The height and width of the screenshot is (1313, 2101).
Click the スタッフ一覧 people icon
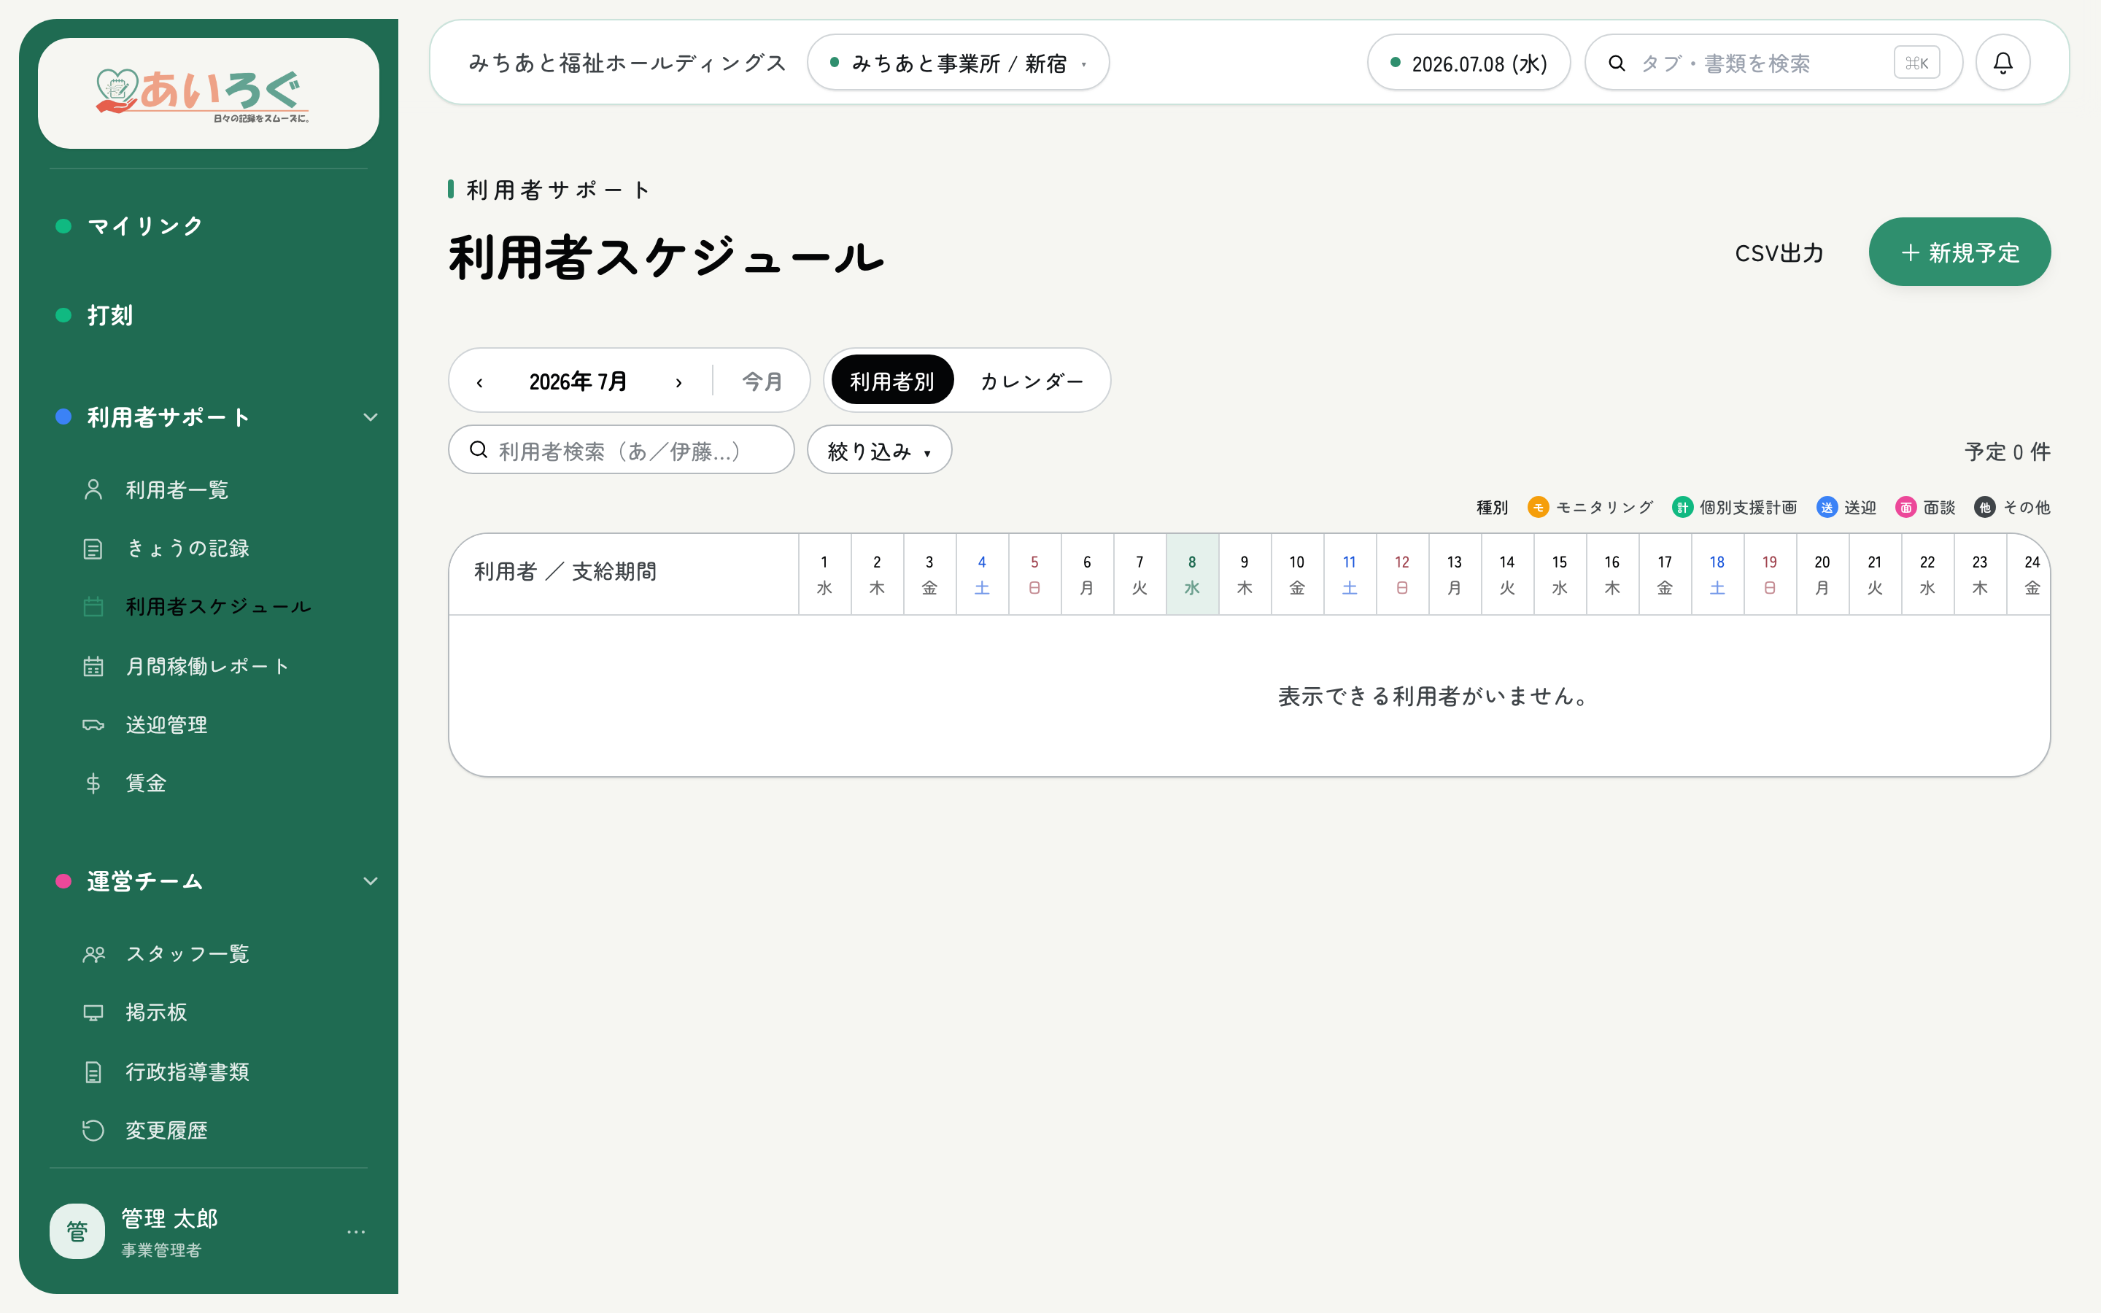click(93, 954)
